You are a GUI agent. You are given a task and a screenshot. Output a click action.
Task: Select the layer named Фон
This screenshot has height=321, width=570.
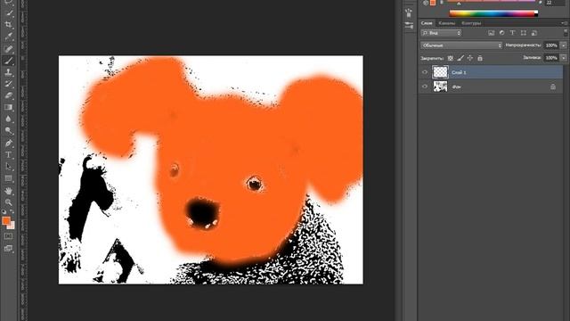click(x=456, y=87)
